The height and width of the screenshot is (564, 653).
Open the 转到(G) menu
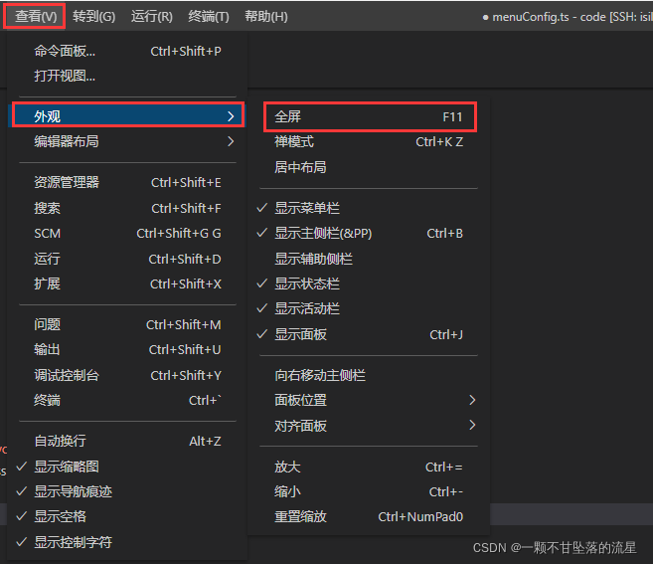[x=93, y=16]
